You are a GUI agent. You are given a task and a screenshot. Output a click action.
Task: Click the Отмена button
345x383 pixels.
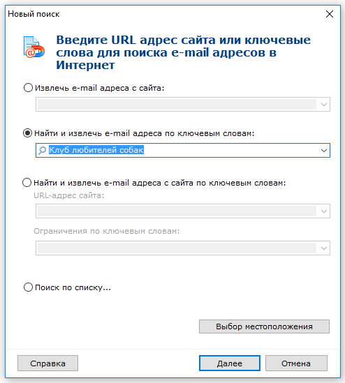click(296, 363)
